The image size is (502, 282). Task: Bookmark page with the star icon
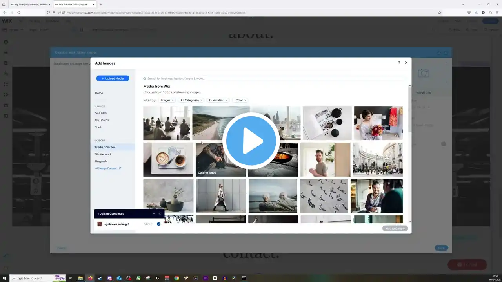(x=439, y=13)
